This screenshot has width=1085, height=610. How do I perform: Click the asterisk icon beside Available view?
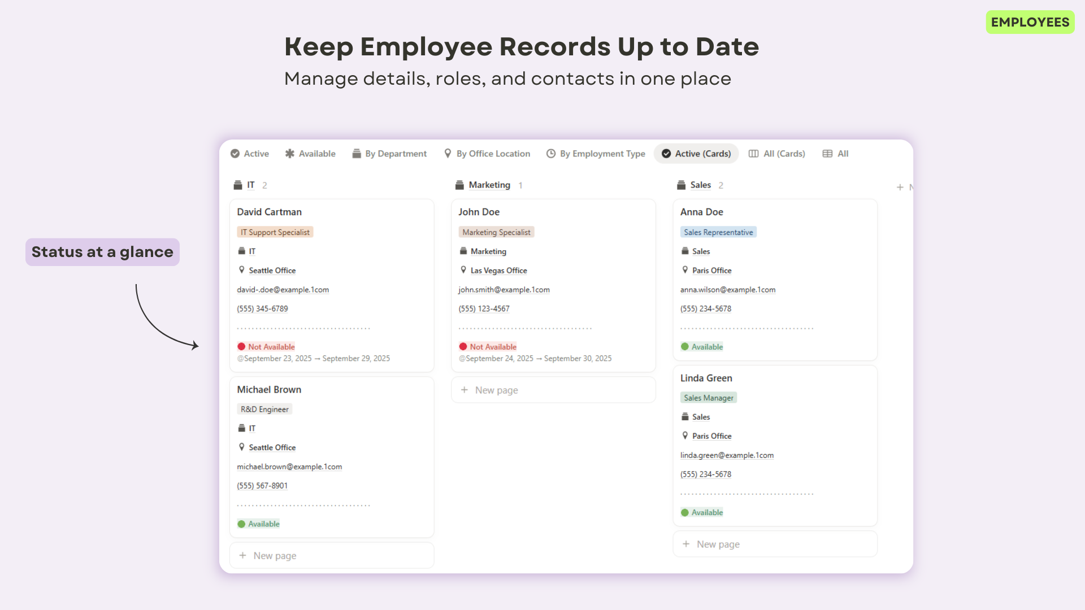point(290,154)
